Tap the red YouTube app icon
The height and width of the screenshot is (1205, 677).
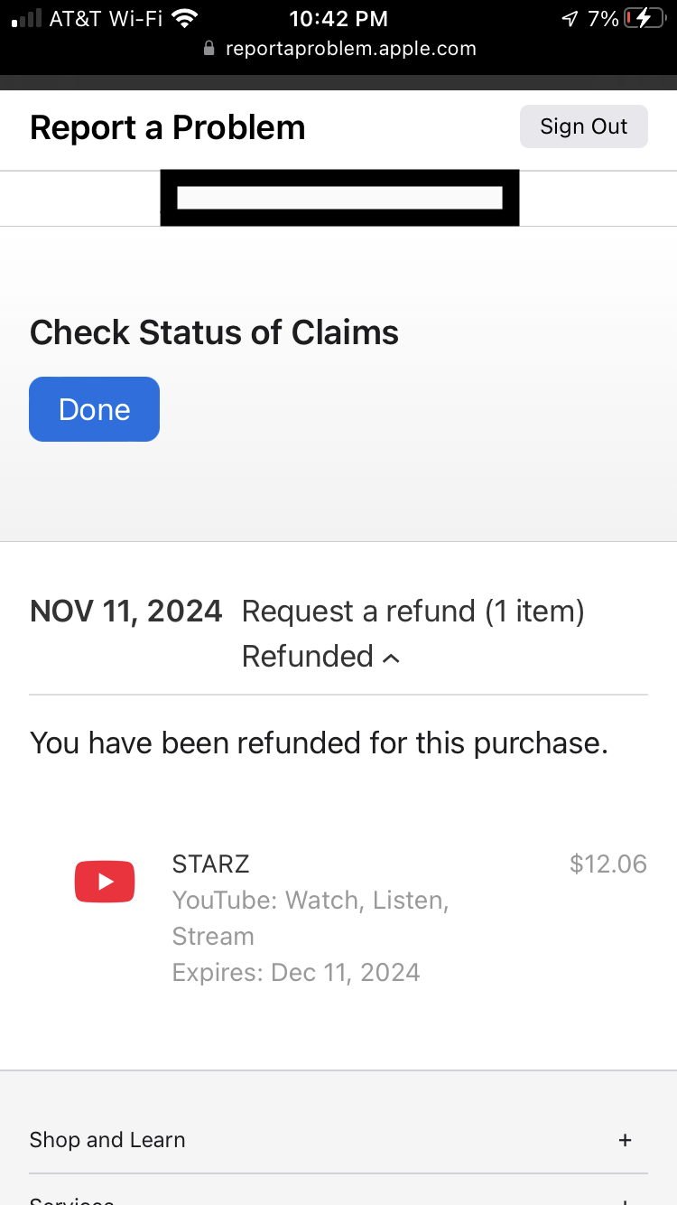[x=105, y=882]
